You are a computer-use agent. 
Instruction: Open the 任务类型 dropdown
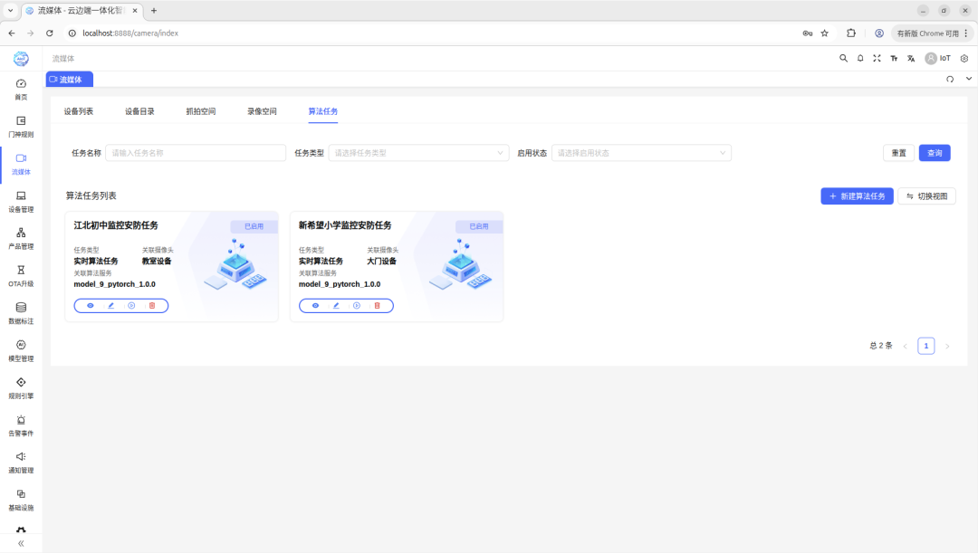[x=418, y=153]
